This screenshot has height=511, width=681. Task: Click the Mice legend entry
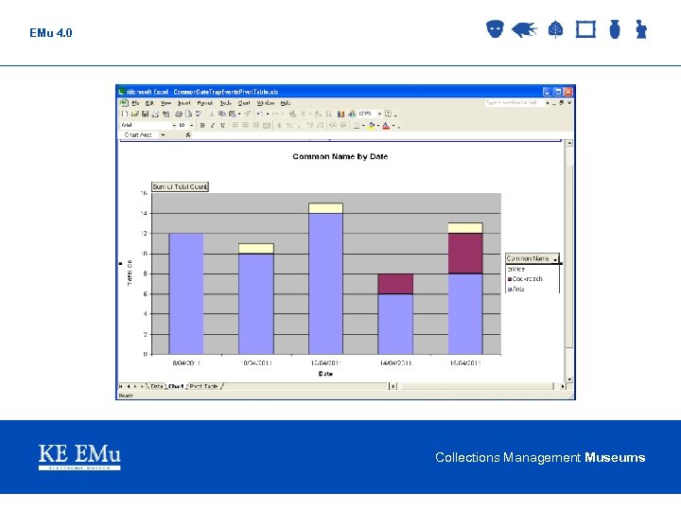pos(516,270)
